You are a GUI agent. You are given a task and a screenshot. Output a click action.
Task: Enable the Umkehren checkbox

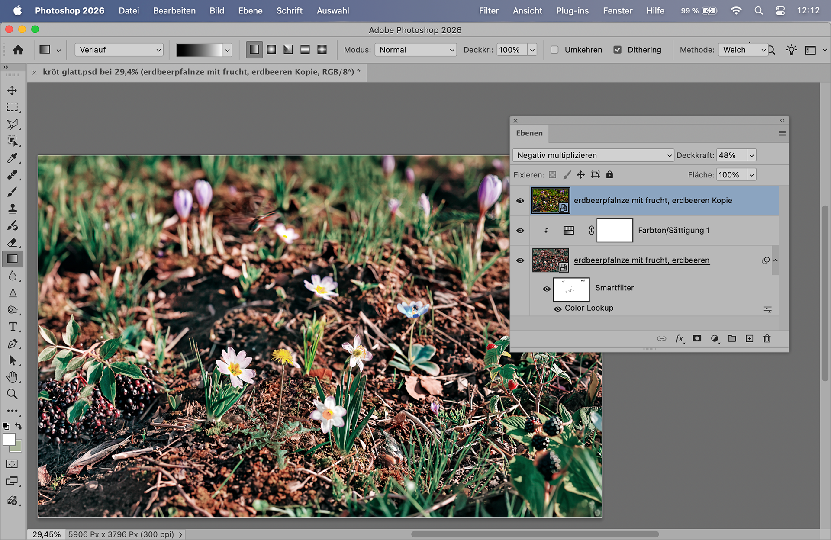pyautogui.click(x=554, y=50)
